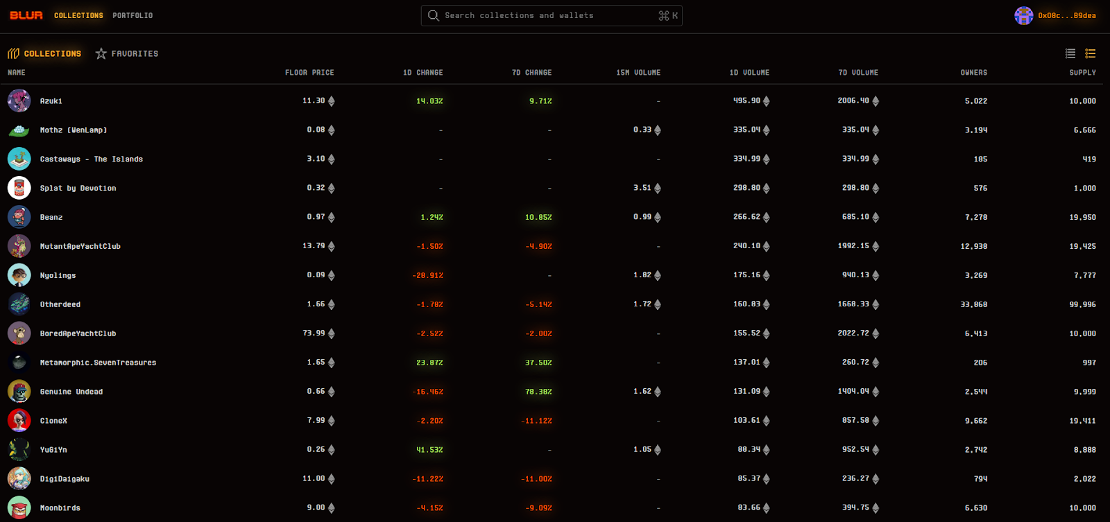This screenshot has height=522, width=1110.
Task: Click the Moonbirds collection icon
Action: [x=19, y=507]
